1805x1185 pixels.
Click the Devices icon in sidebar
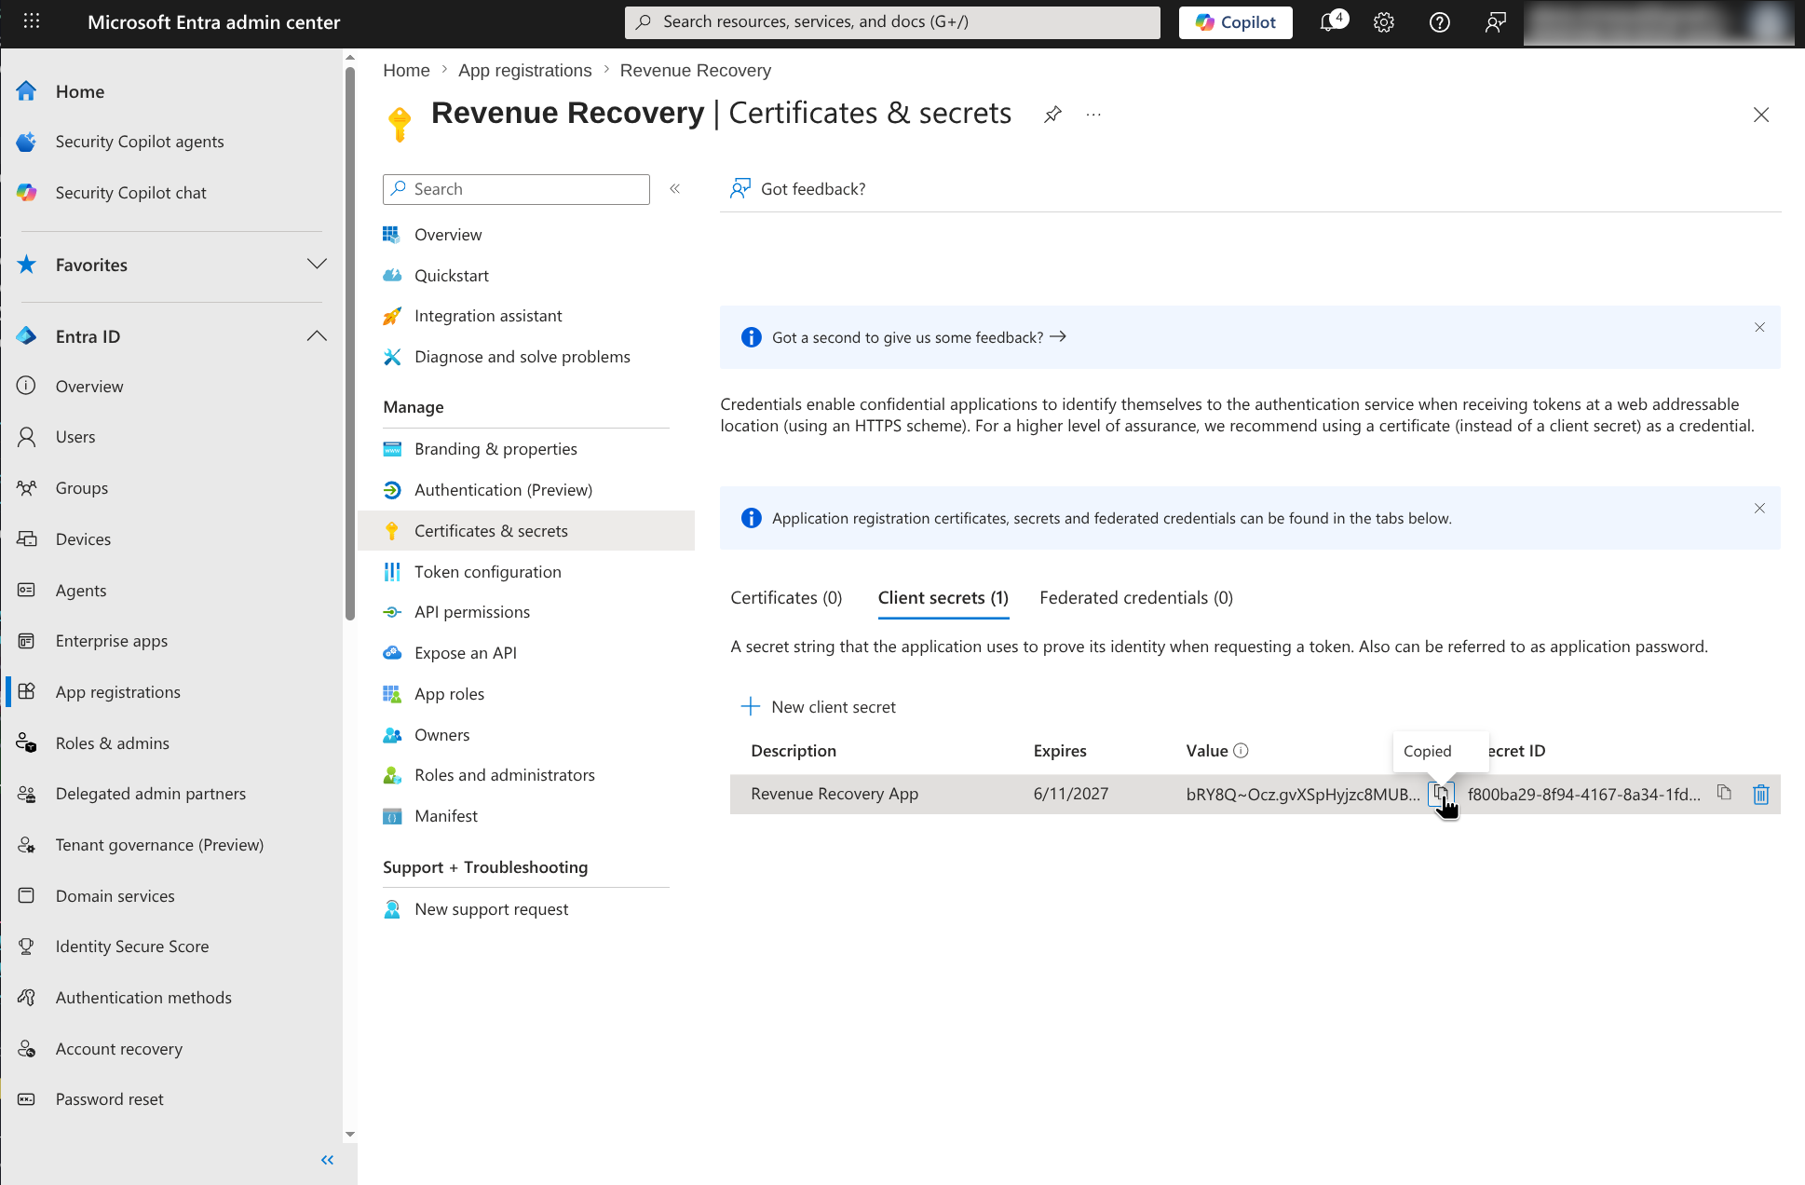point(26,539)
